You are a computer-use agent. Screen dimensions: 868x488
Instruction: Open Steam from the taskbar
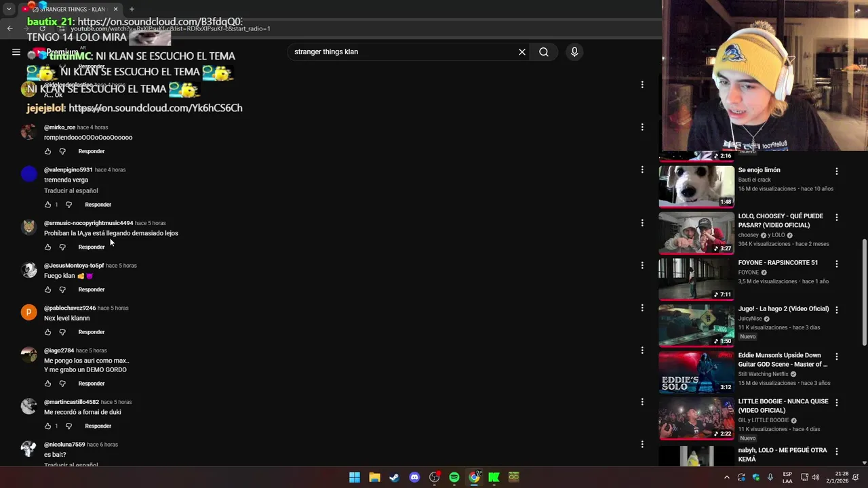pos(394,477)
